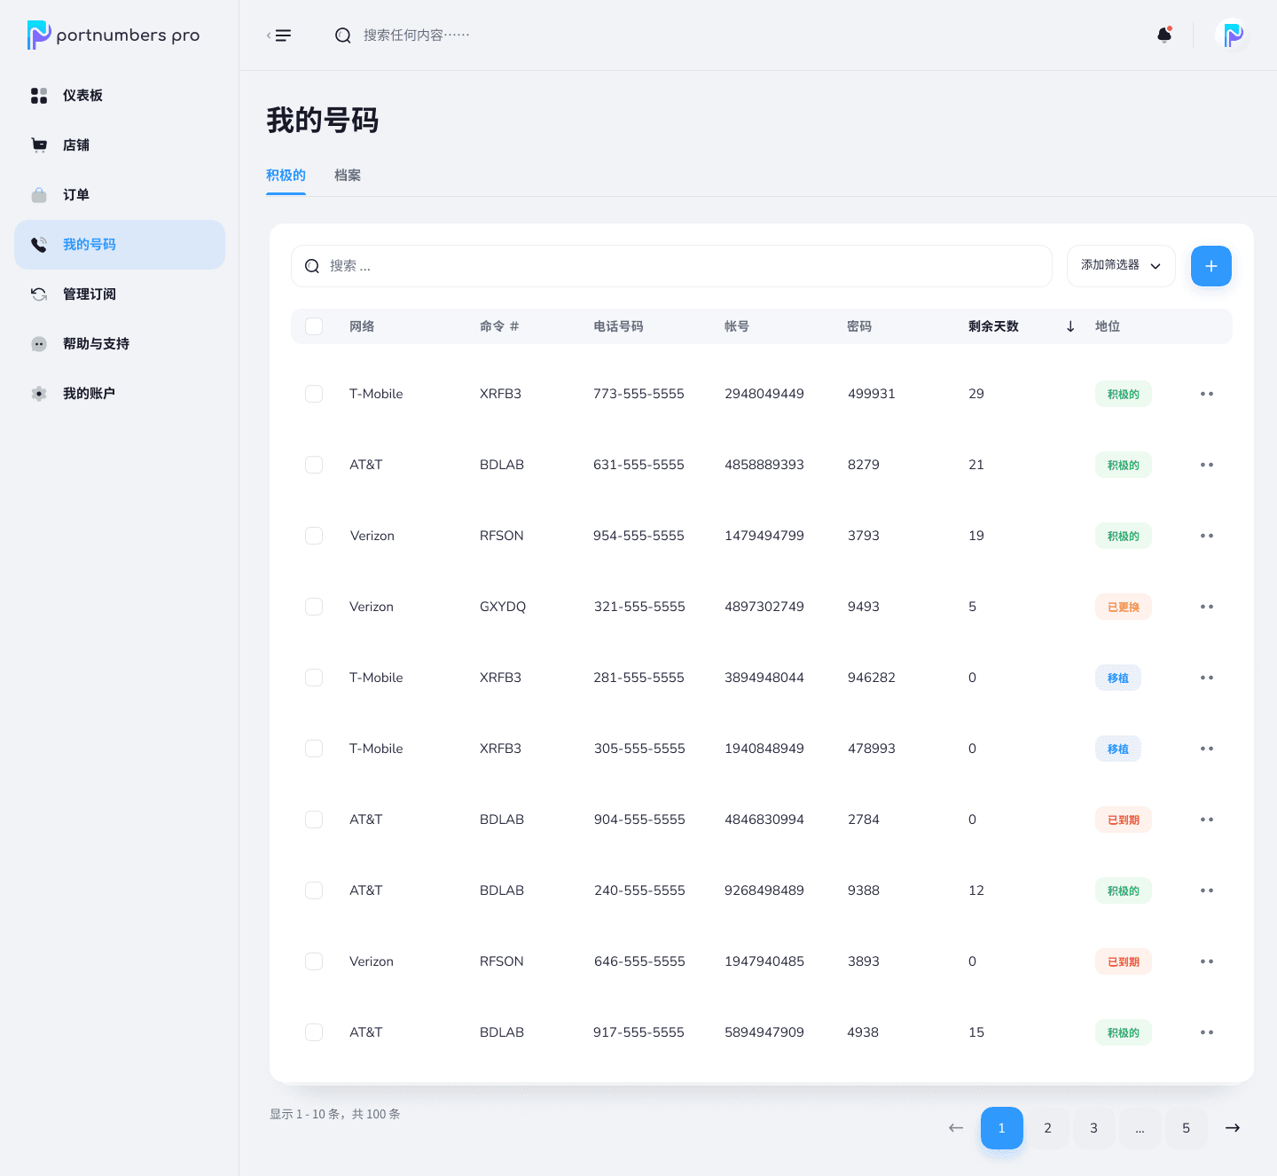Viewport: 1277px width, 1176px height.
Task: Check the row for 631-555-5555
Action: [x=314, y=465]
